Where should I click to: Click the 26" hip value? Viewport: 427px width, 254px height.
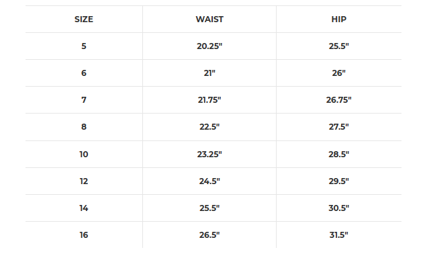tap(339, 73)
